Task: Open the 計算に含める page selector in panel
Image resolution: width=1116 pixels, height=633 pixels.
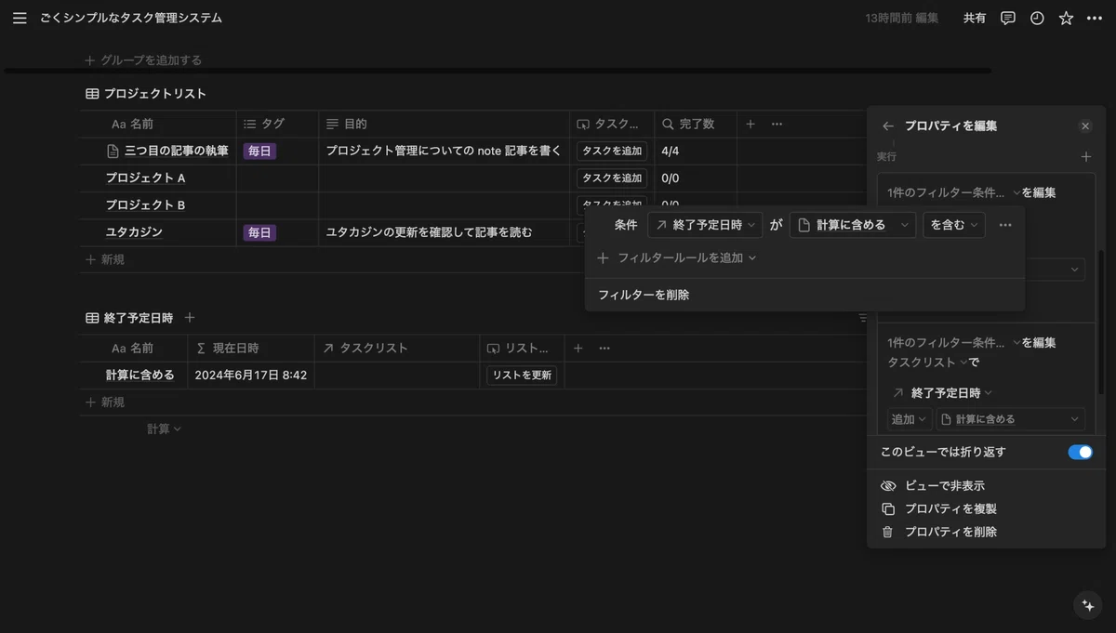Action: click(1010, 419)
